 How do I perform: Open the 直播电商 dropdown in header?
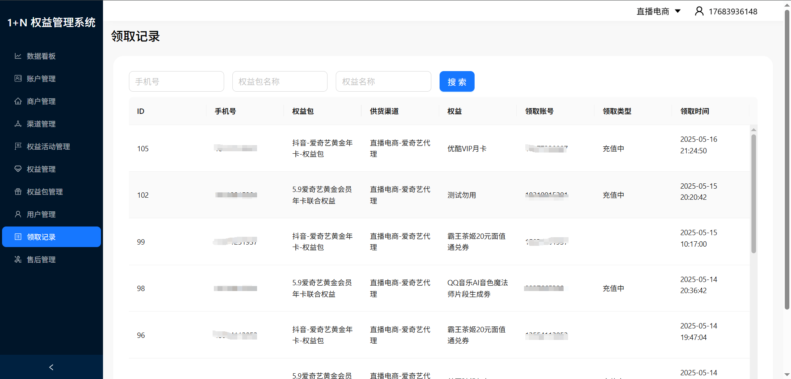[x=658, y=11]
